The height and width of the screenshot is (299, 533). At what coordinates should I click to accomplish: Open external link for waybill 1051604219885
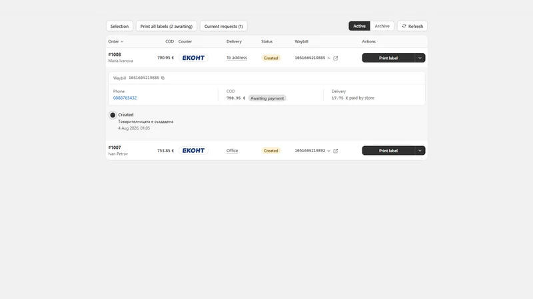[x=336, y=58]
